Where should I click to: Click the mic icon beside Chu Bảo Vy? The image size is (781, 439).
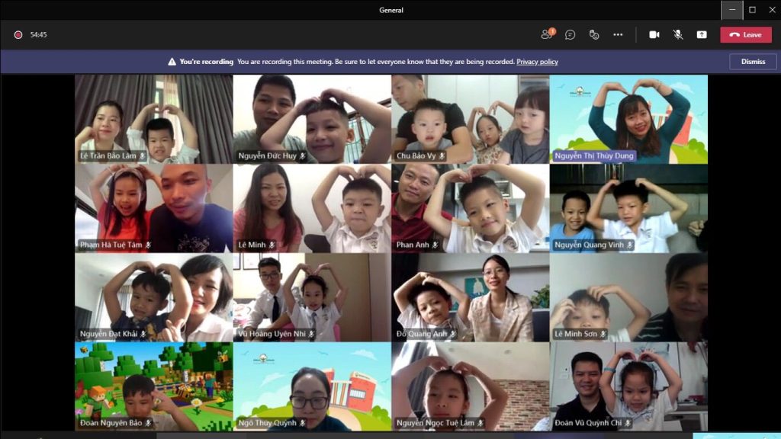[440, 156]
